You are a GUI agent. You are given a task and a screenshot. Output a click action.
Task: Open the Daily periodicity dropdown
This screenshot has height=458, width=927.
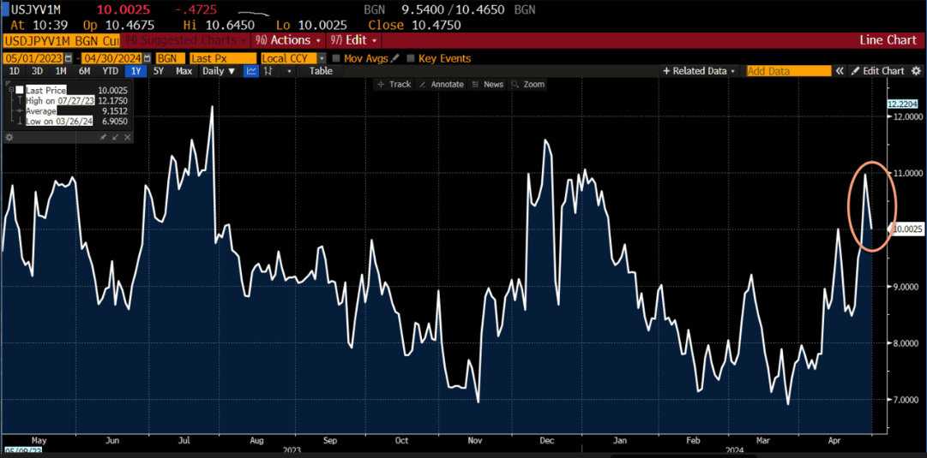(218, 71)
